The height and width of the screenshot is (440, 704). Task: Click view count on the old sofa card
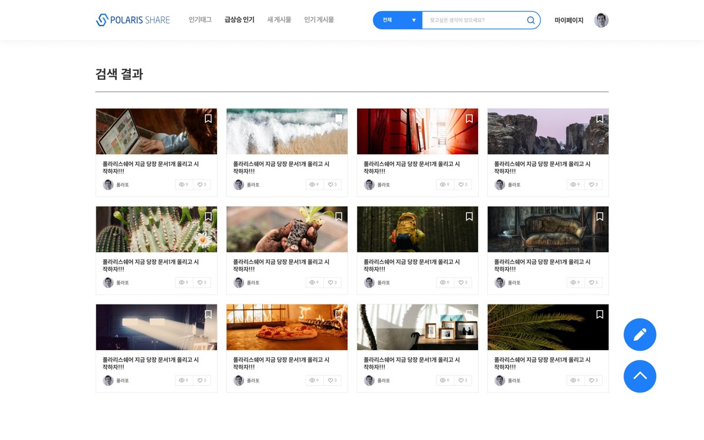point(575,283)
